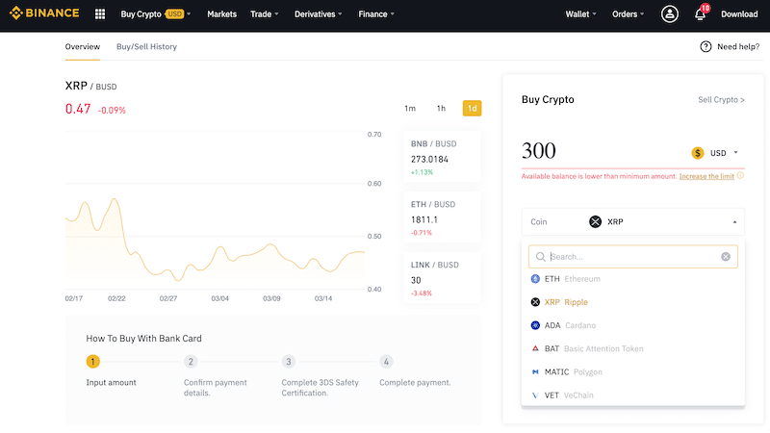This screenshot has width=770, height=433.
Task: Click the red 10 notification badge
Action: [706, 8]
